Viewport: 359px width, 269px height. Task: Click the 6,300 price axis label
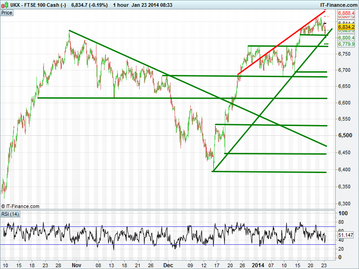[344, 204]
